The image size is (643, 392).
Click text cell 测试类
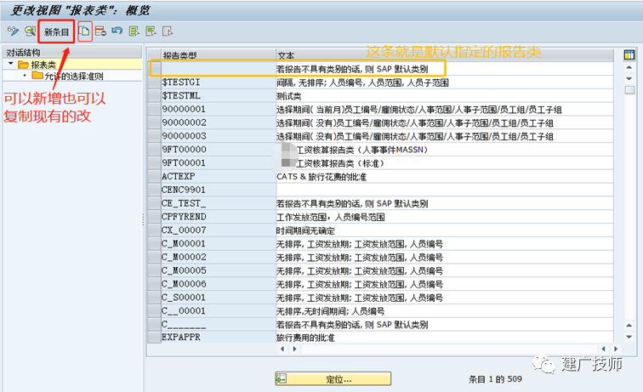click(445, 96)
